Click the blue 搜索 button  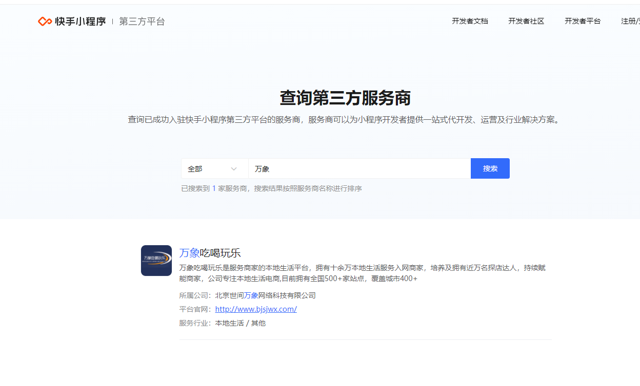490,168
